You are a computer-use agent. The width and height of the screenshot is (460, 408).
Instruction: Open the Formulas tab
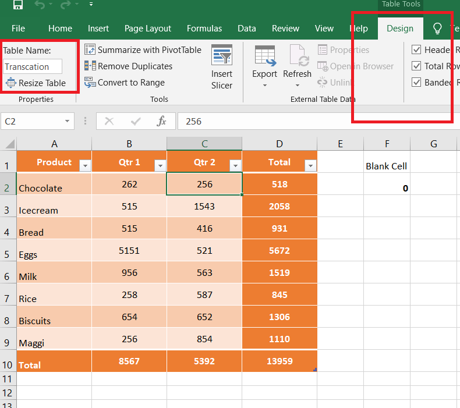point(204,29)
